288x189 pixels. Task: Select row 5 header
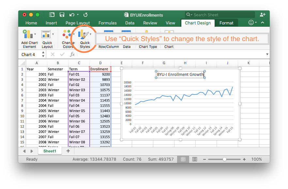22,90
